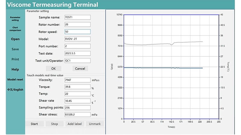Click the Test date field

(x=77, y=53)
